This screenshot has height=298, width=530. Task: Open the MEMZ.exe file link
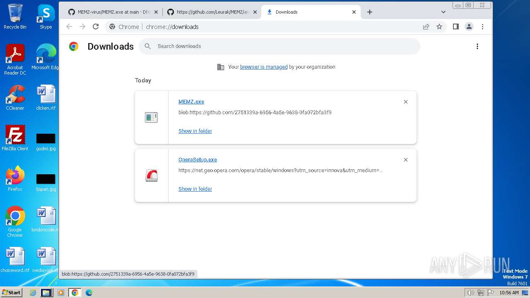coord(191,102)
